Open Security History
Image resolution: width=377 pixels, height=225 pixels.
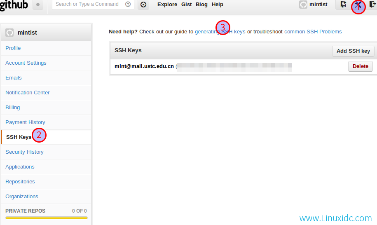46,152
